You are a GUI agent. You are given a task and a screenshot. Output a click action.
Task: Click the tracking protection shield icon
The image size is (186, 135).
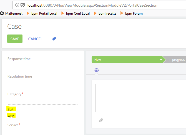click(23, 5)
